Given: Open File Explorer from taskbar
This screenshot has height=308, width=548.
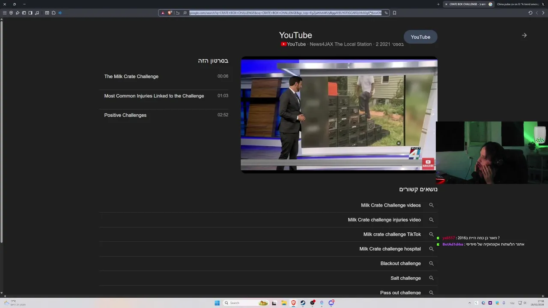Looking at the screenshot, I should point(284,303).
